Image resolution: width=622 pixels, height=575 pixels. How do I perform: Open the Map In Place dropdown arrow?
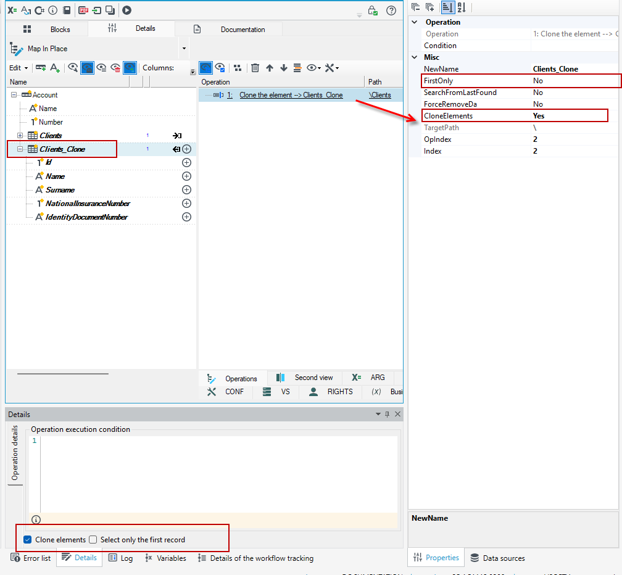click(x=184, y=48)
